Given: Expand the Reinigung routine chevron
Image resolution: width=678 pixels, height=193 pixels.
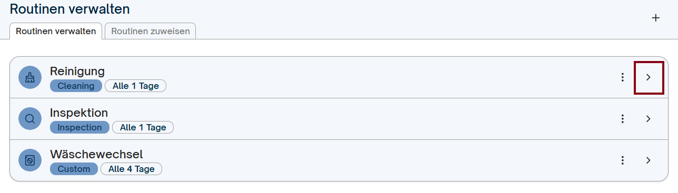Looking at the screenshot, I should click(x=649, y=77).
